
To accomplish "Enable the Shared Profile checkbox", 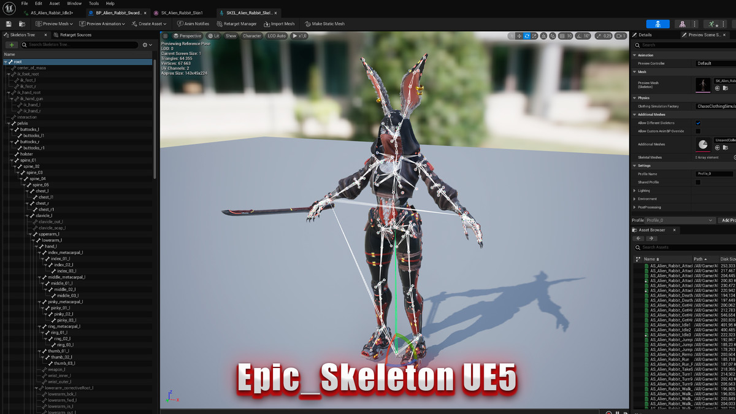I will (x=698, y=182).
